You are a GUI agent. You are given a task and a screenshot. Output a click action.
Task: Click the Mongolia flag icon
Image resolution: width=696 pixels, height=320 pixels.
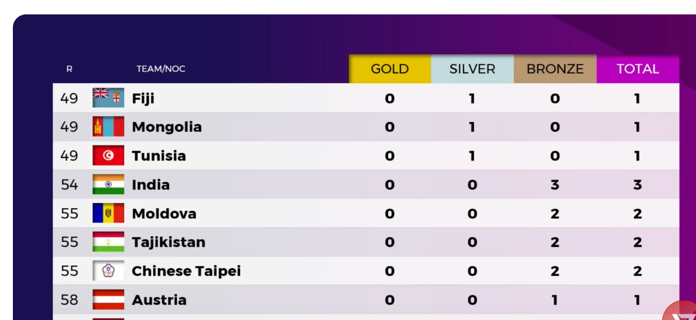point(108,127)
